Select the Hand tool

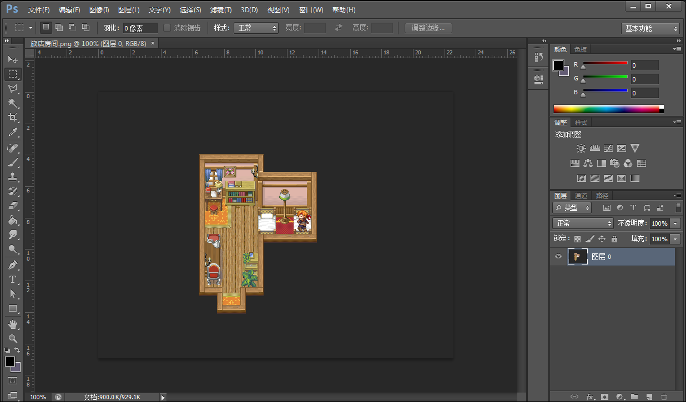[x=13, y=324]
